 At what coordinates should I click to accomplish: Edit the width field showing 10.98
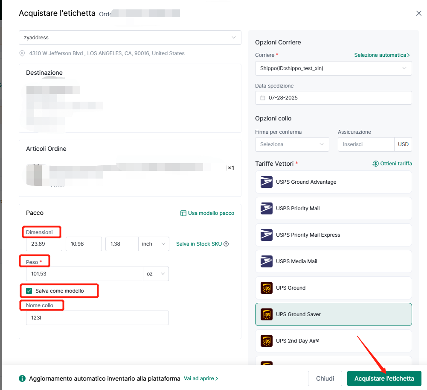[x=84, y=244]
